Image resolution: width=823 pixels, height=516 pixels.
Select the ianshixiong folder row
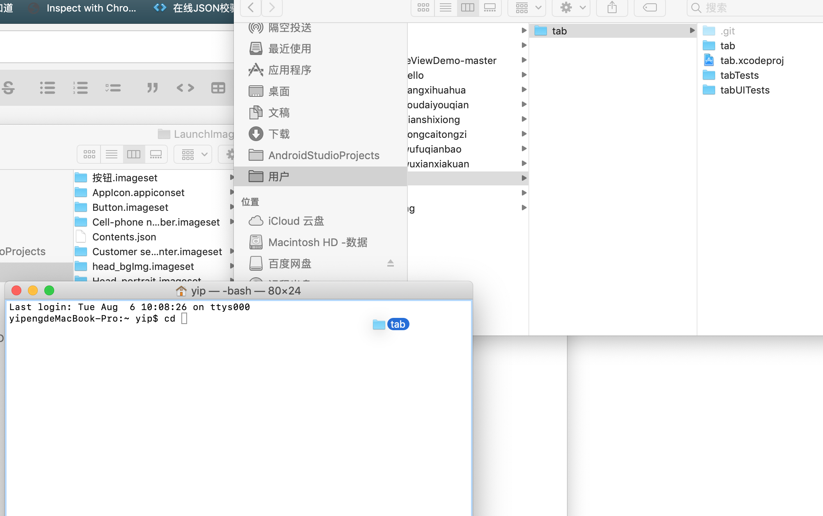point(468,119)
